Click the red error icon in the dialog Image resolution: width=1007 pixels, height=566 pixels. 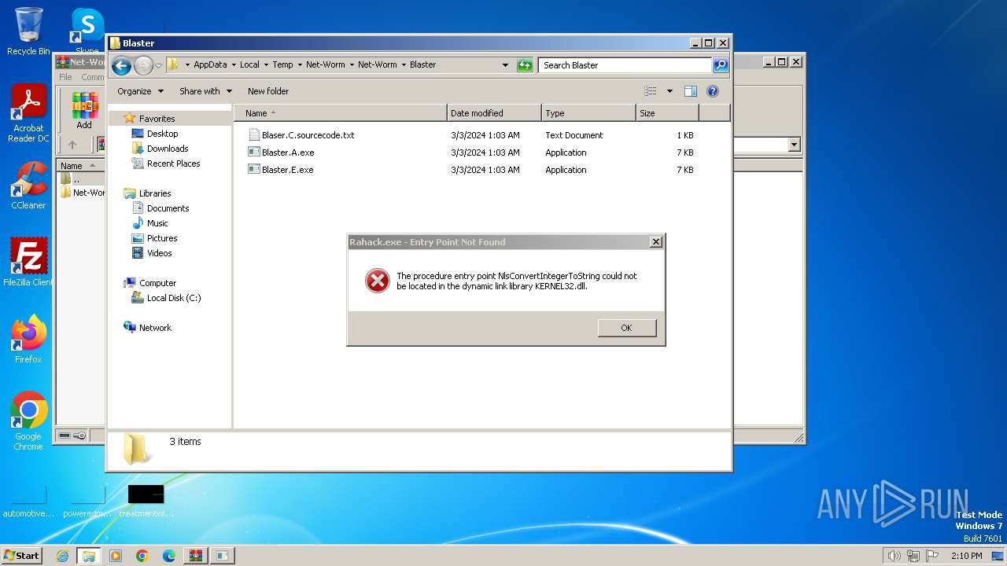[378, 281]
